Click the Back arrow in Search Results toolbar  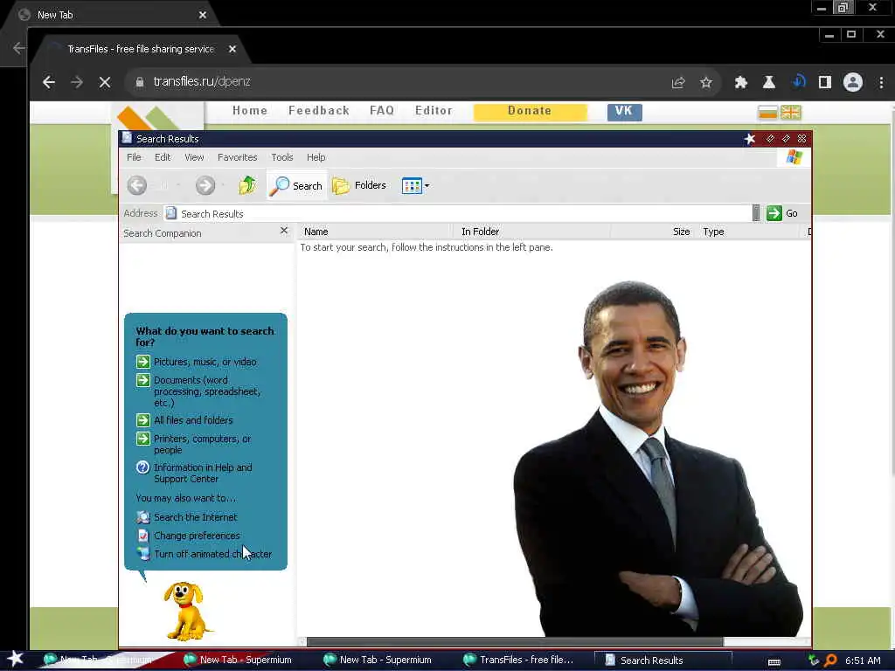tap(137, 185)
